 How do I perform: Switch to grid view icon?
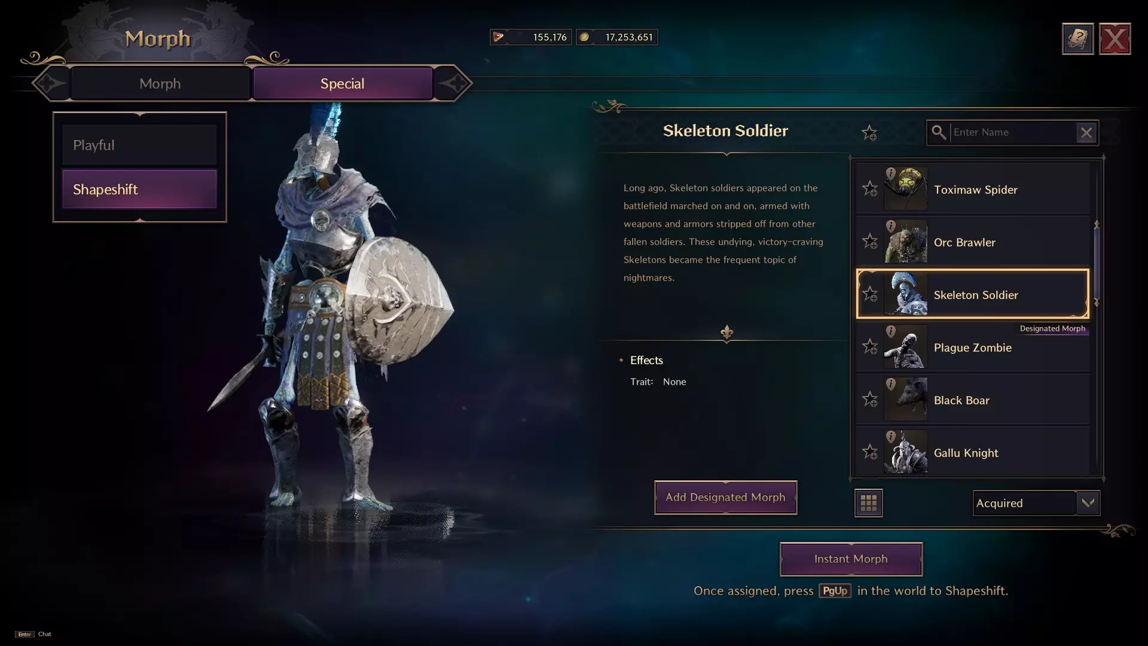[x=868, y=503]
